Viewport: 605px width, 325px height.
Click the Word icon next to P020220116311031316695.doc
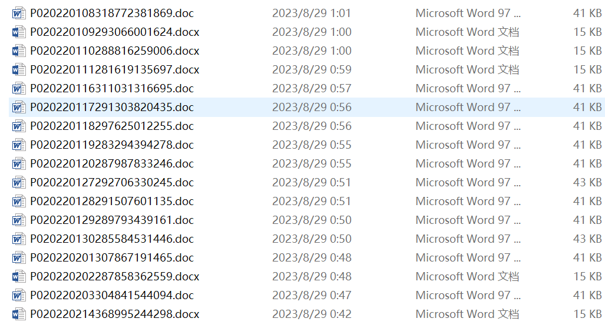[19, 88]
